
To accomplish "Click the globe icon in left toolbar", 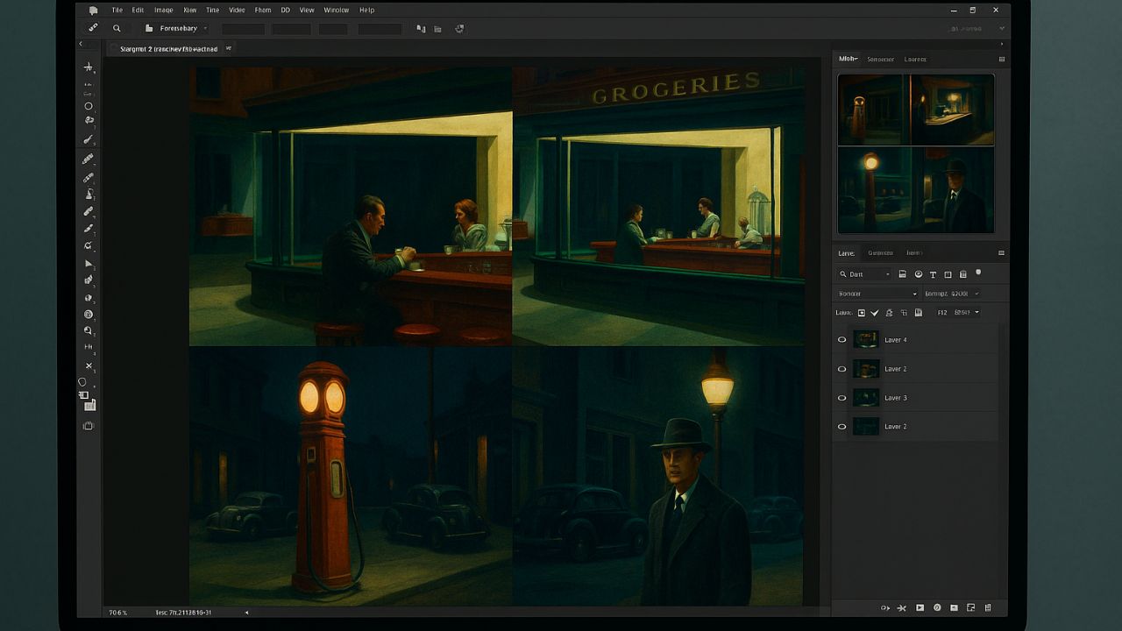I will [x=88, y=315].
